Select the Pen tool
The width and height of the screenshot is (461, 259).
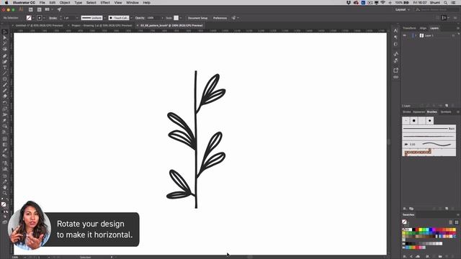[5, 56]
